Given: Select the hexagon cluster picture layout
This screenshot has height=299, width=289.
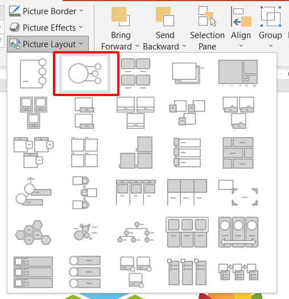Looking at the screenshot, I should pos(33,232).
